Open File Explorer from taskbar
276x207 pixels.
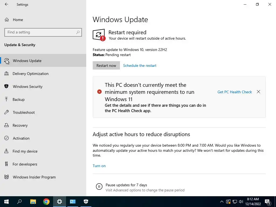pyautogui.click(x=33, y=202)
